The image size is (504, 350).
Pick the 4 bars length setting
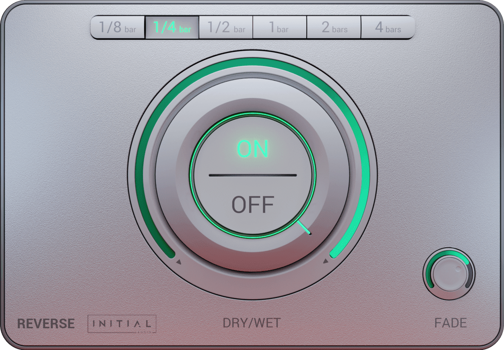pos(388,27)
